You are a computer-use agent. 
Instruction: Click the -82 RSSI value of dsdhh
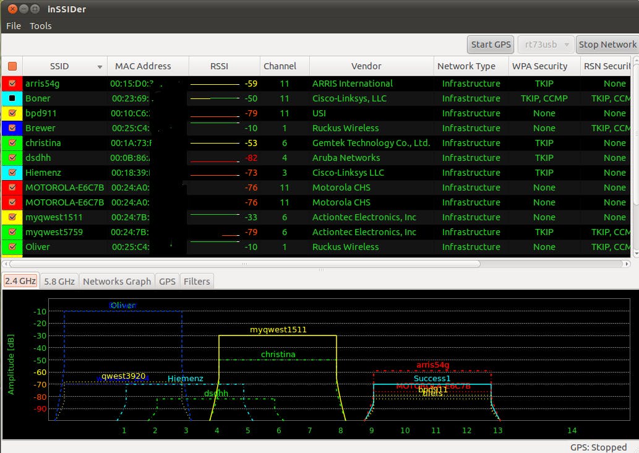pos(251,158)
